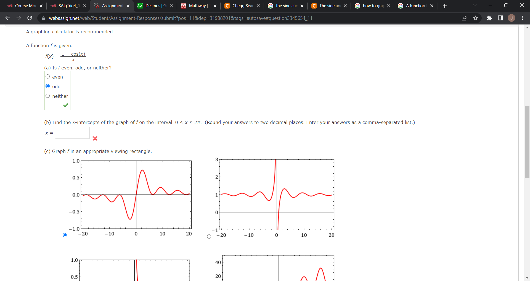Image resolution: width=530 pixels, height=281 pixels.
Task: Click the webassign.net address bar
Action: point(166,18)
